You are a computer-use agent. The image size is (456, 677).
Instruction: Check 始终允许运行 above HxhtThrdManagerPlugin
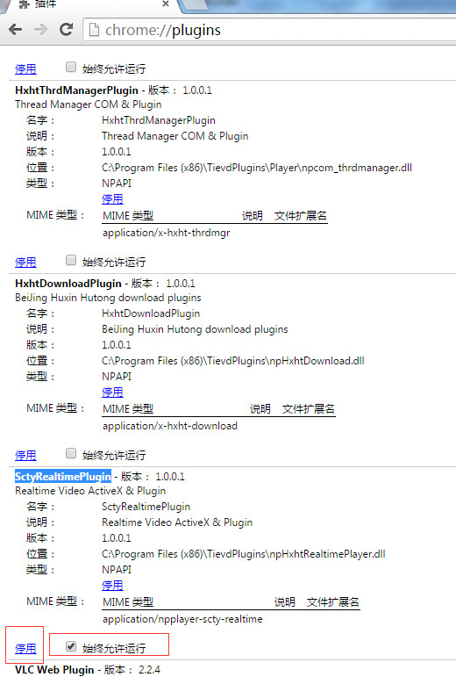pos(71,67)
